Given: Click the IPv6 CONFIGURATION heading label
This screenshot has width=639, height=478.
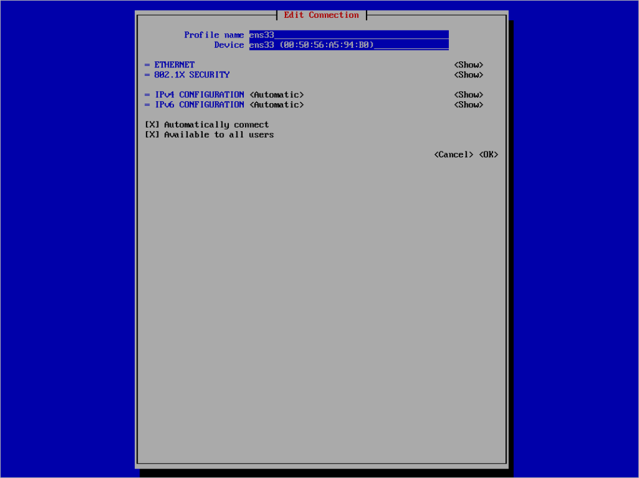Looking at the screenshot, I should pyautogui.click(x=199, y=105).
